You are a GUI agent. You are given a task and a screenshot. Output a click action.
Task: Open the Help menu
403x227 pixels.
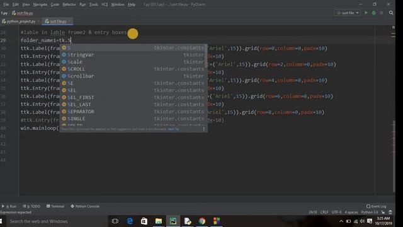coord(132,4)
